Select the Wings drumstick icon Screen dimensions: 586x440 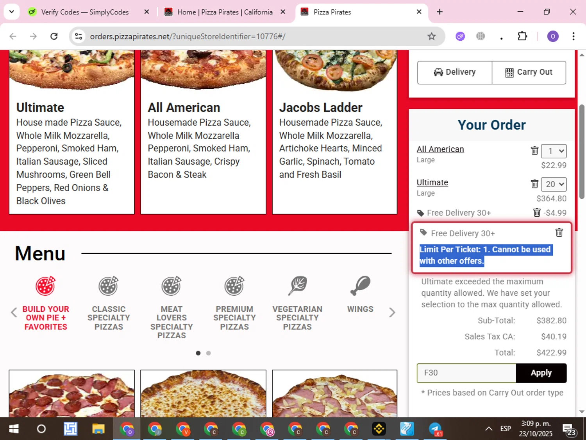(x=360, y=286)
